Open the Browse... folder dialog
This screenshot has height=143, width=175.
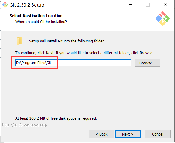click(148, 63)
